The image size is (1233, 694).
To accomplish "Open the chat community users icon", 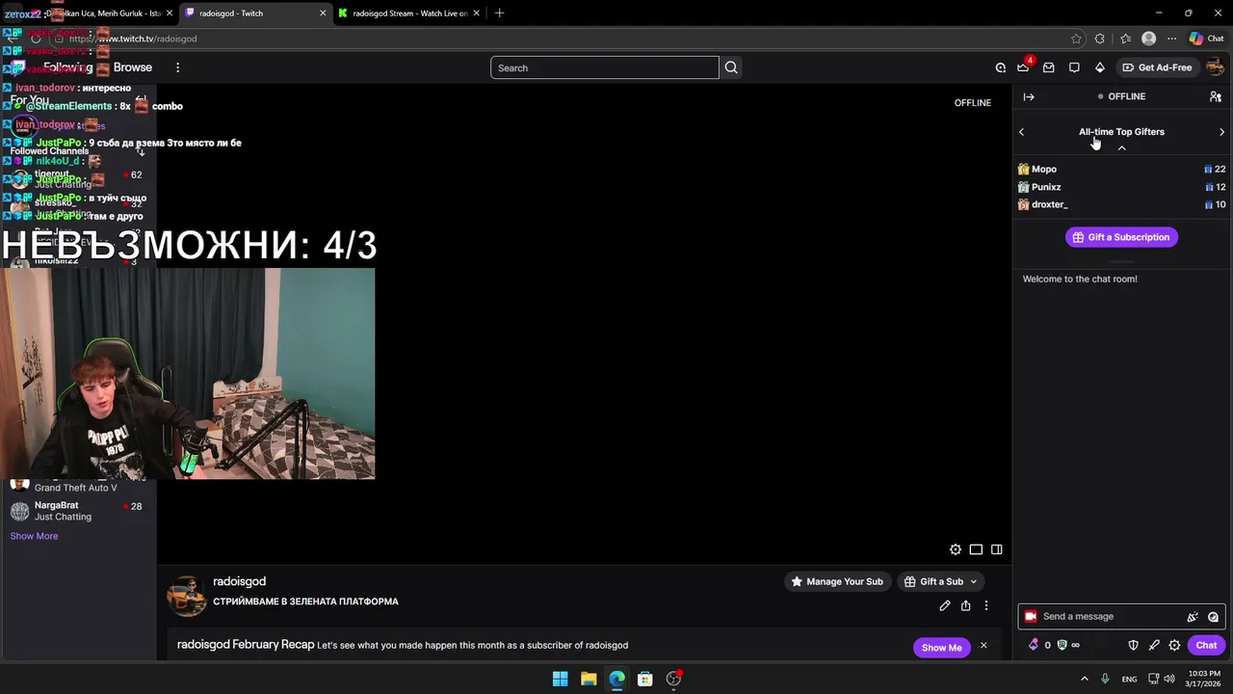I will click(x=1215, y=96).
